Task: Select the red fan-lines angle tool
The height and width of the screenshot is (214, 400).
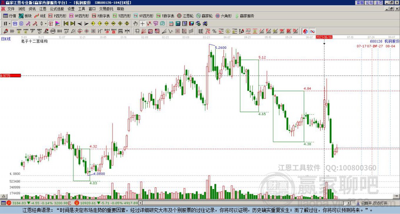Action: tap(144, 31)
